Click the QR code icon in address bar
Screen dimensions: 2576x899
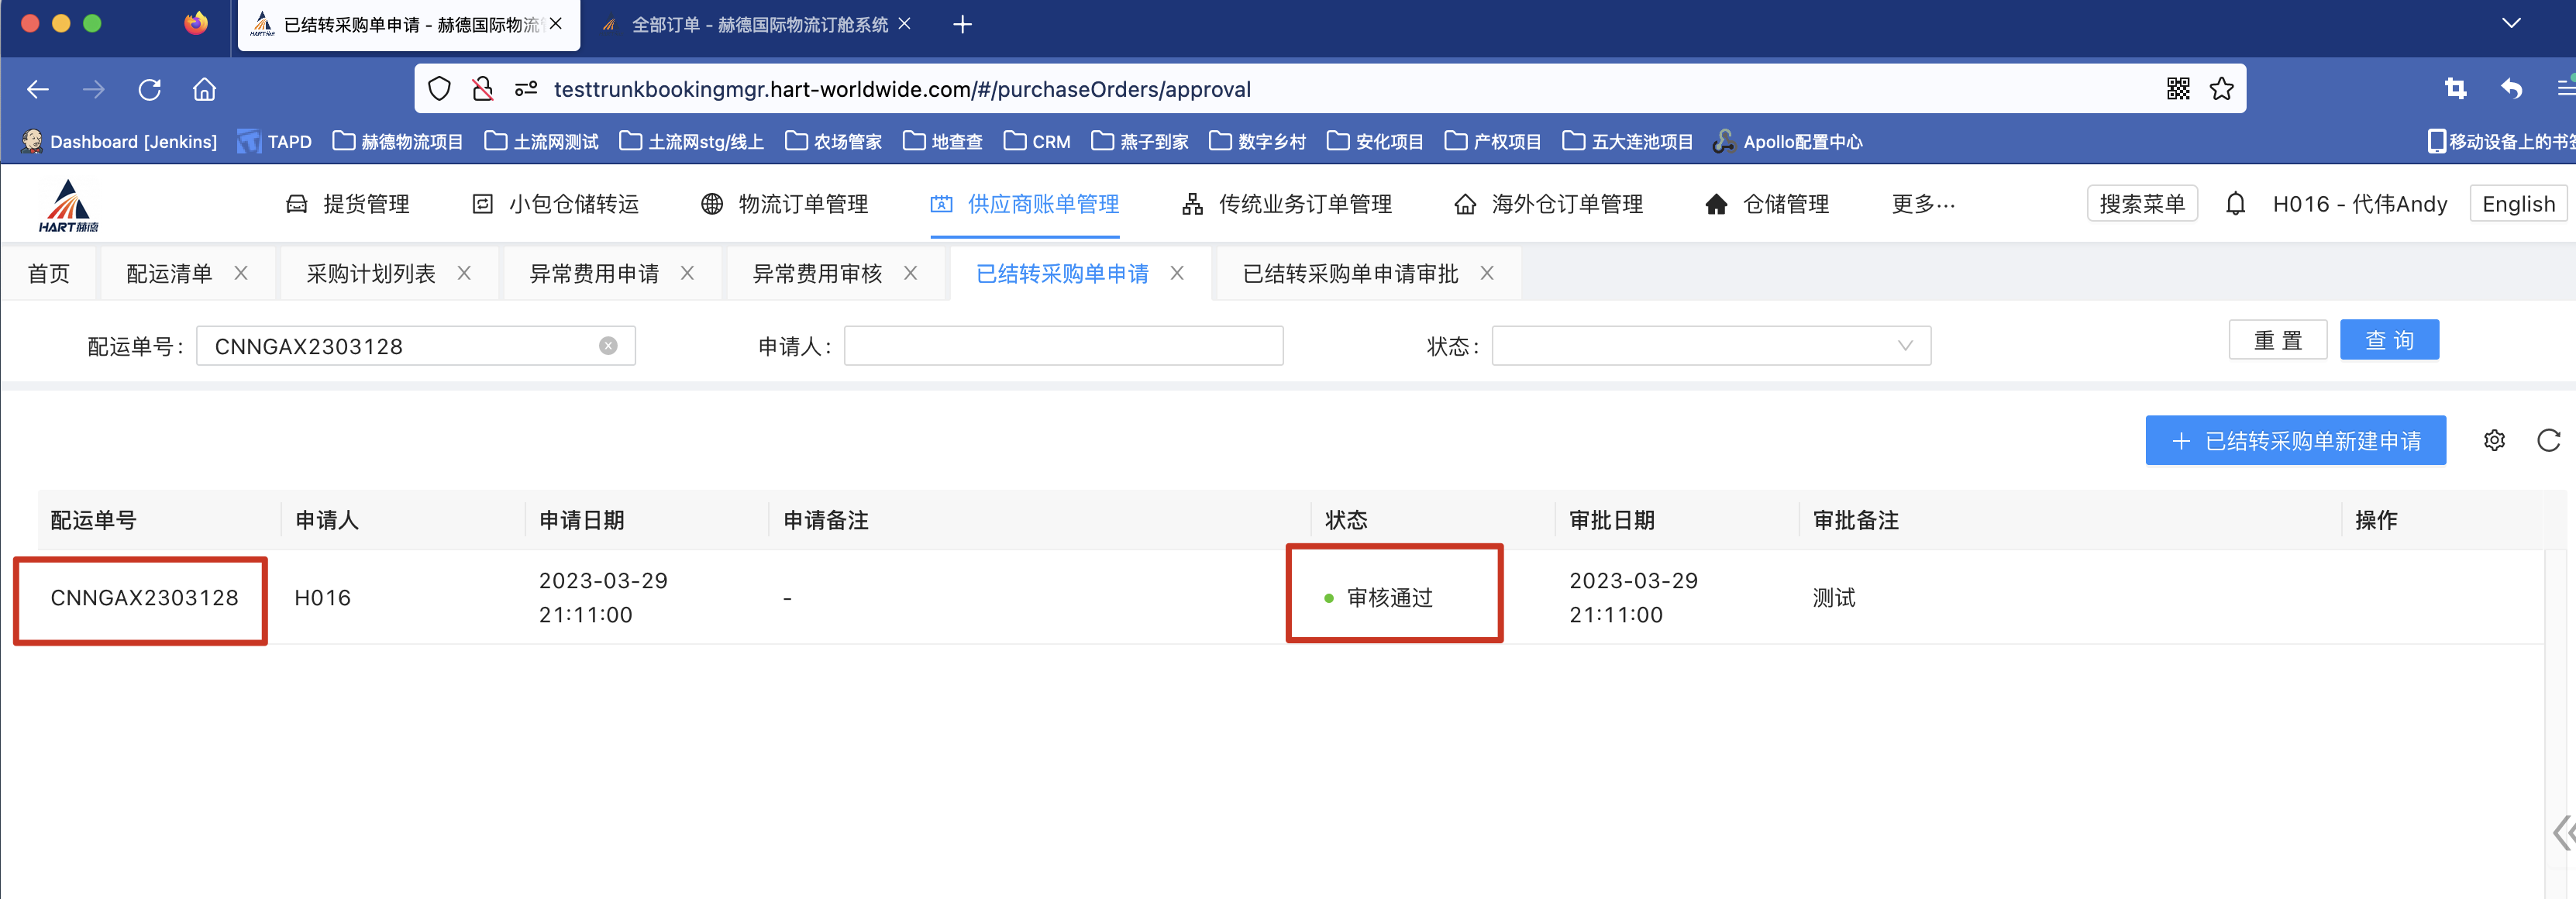[2178, 89]
